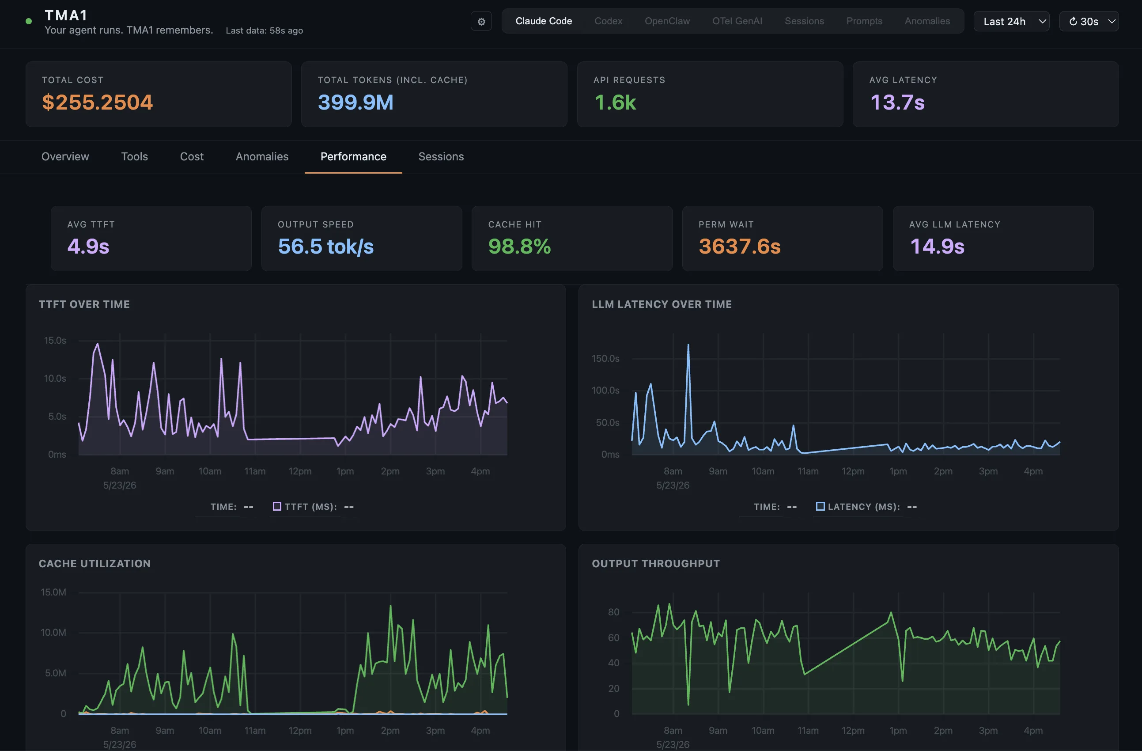This screenshot has height=751, width=1142.
Task: Click the tallest green peak in Cache Utilization
Action: tap(390, 606)
